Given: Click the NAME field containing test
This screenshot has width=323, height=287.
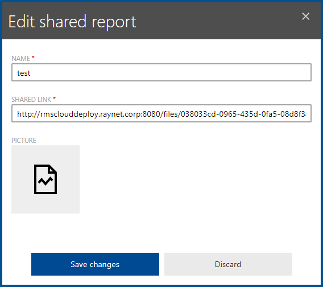Looking at the screenshot, I should pos(161,72).
